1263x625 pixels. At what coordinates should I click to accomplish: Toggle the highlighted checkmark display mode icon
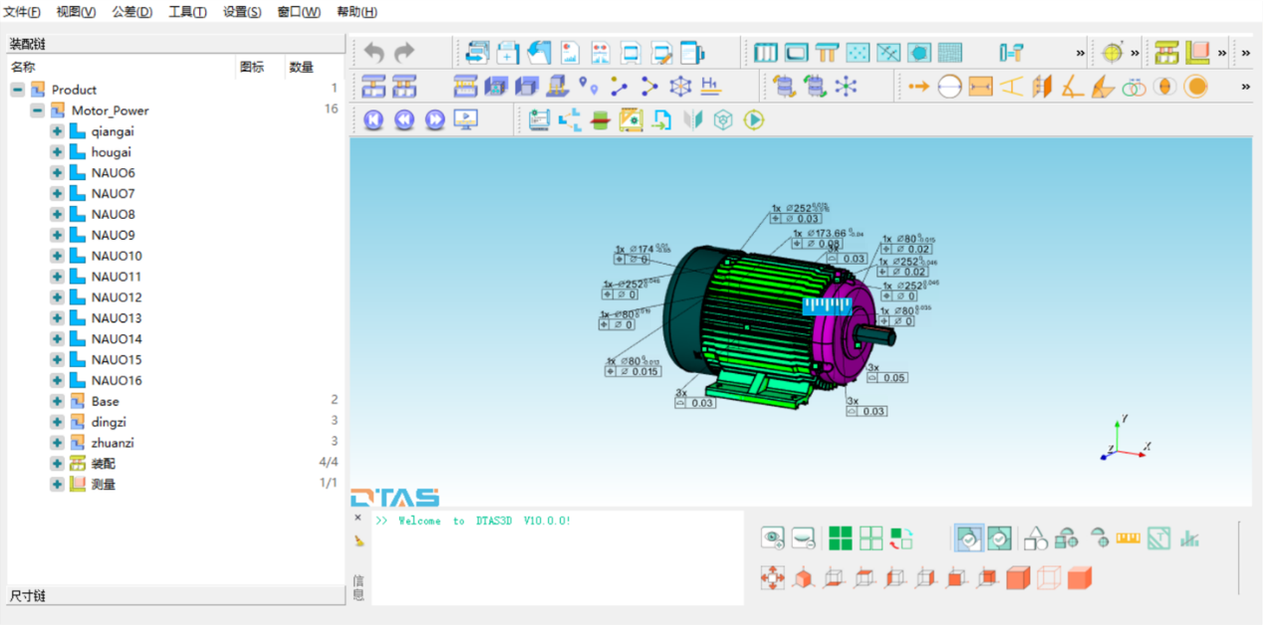pyautogui.click(x=969, y=538)
